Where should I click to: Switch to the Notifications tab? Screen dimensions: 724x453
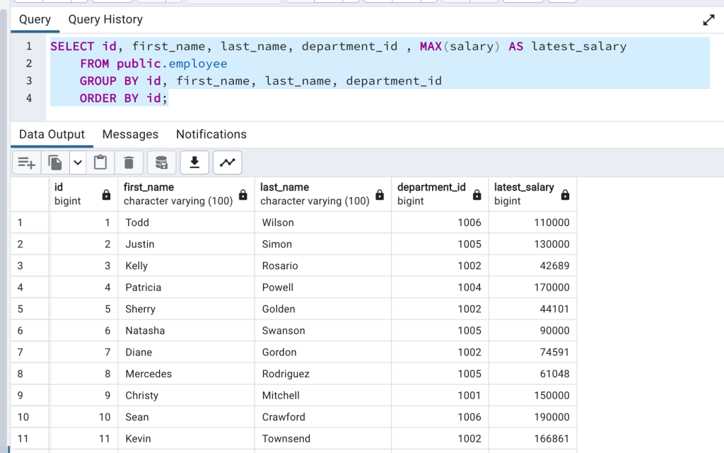211,134
